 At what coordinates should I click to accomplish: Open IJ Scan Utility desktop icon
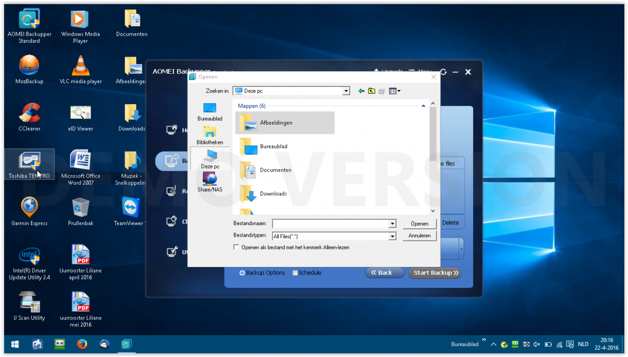pyautogui.click(x=29, y=306)
